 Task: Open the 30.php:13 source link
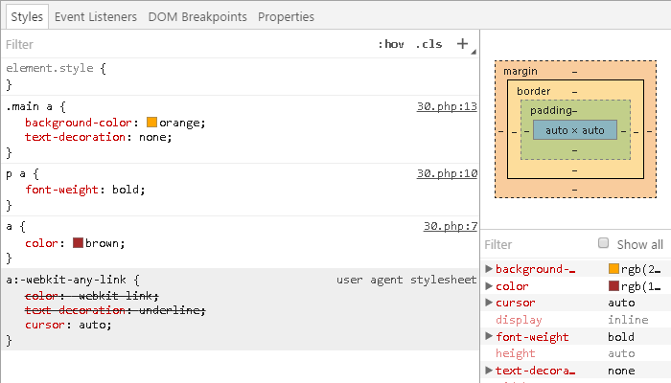[x=446, y=106]
